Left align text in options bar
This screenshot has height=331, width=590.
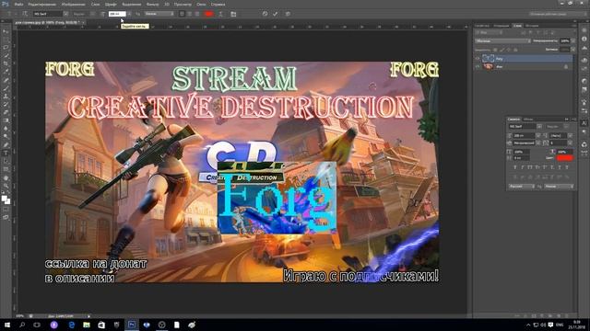point(182,14)
